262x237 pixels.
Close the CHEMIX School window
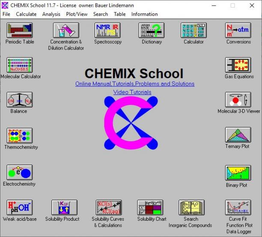click(x=252, y=6)
